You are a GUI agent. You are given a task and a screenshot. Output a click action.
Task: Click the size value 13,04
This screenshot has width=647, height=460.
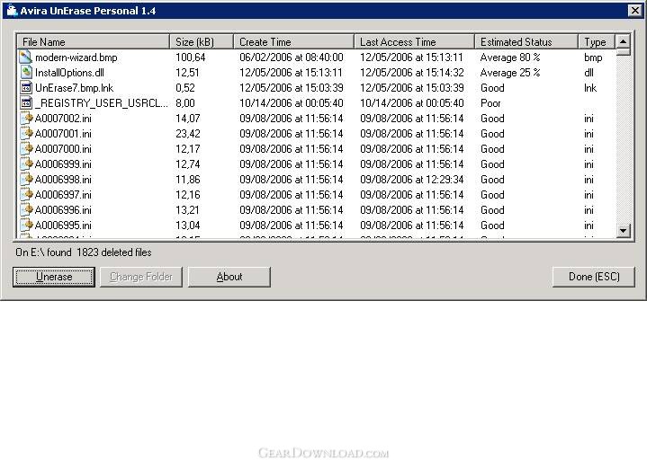[188, 225]
